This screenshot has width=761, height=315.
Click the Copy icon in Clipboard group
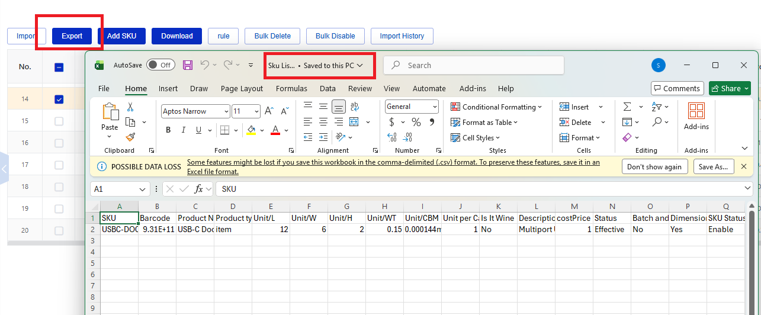coord(130,122)
